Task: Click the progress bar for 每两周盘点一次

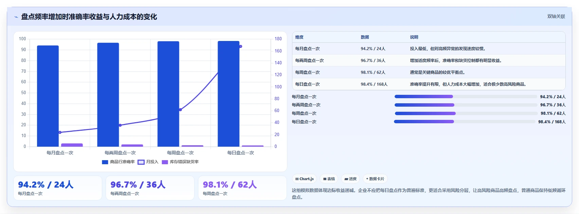Action: [x=466, y=105]
